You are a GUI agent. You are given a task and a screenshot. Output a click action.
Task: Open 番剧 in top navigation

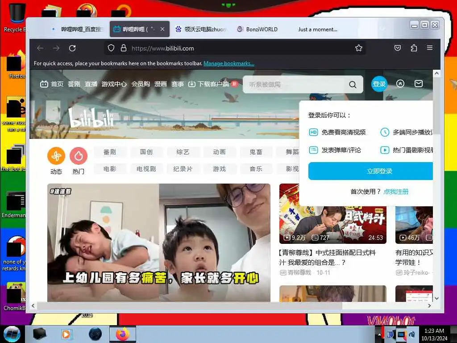tap(74, 84)
